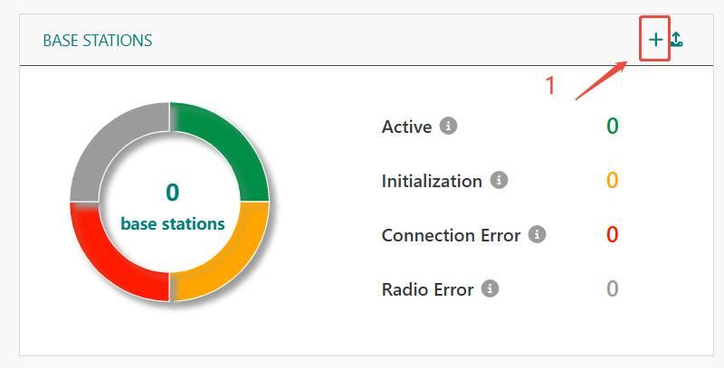Click the Radio Error status label
The width and height of the screenshot is (724, 368).
[427, 289]
